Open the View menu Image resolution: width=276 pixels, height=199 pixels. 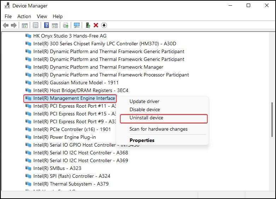pos(42,16)
